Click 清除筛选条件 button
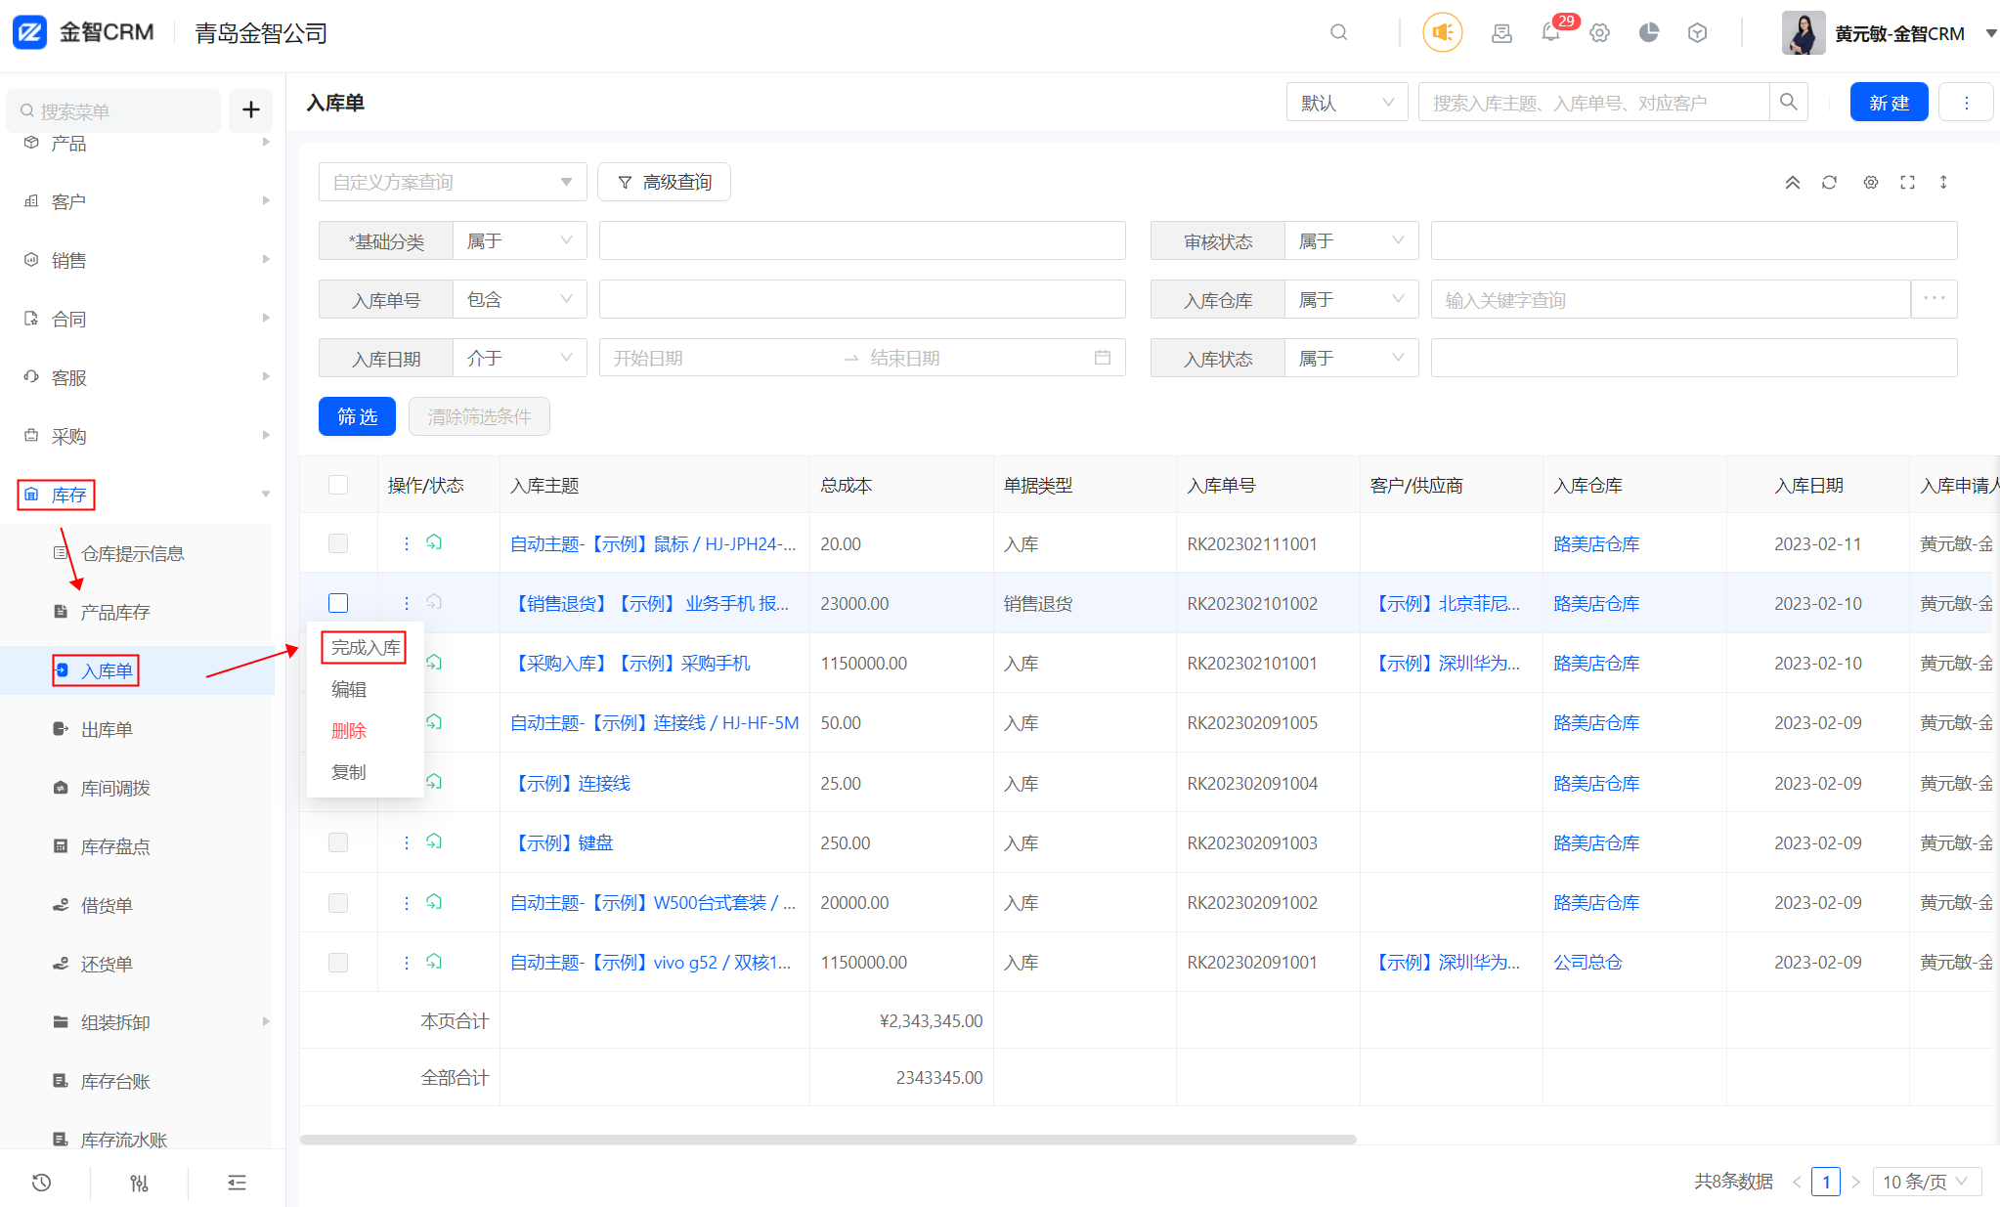The height and width of the screenshot is (1207, 2000). 479,416
